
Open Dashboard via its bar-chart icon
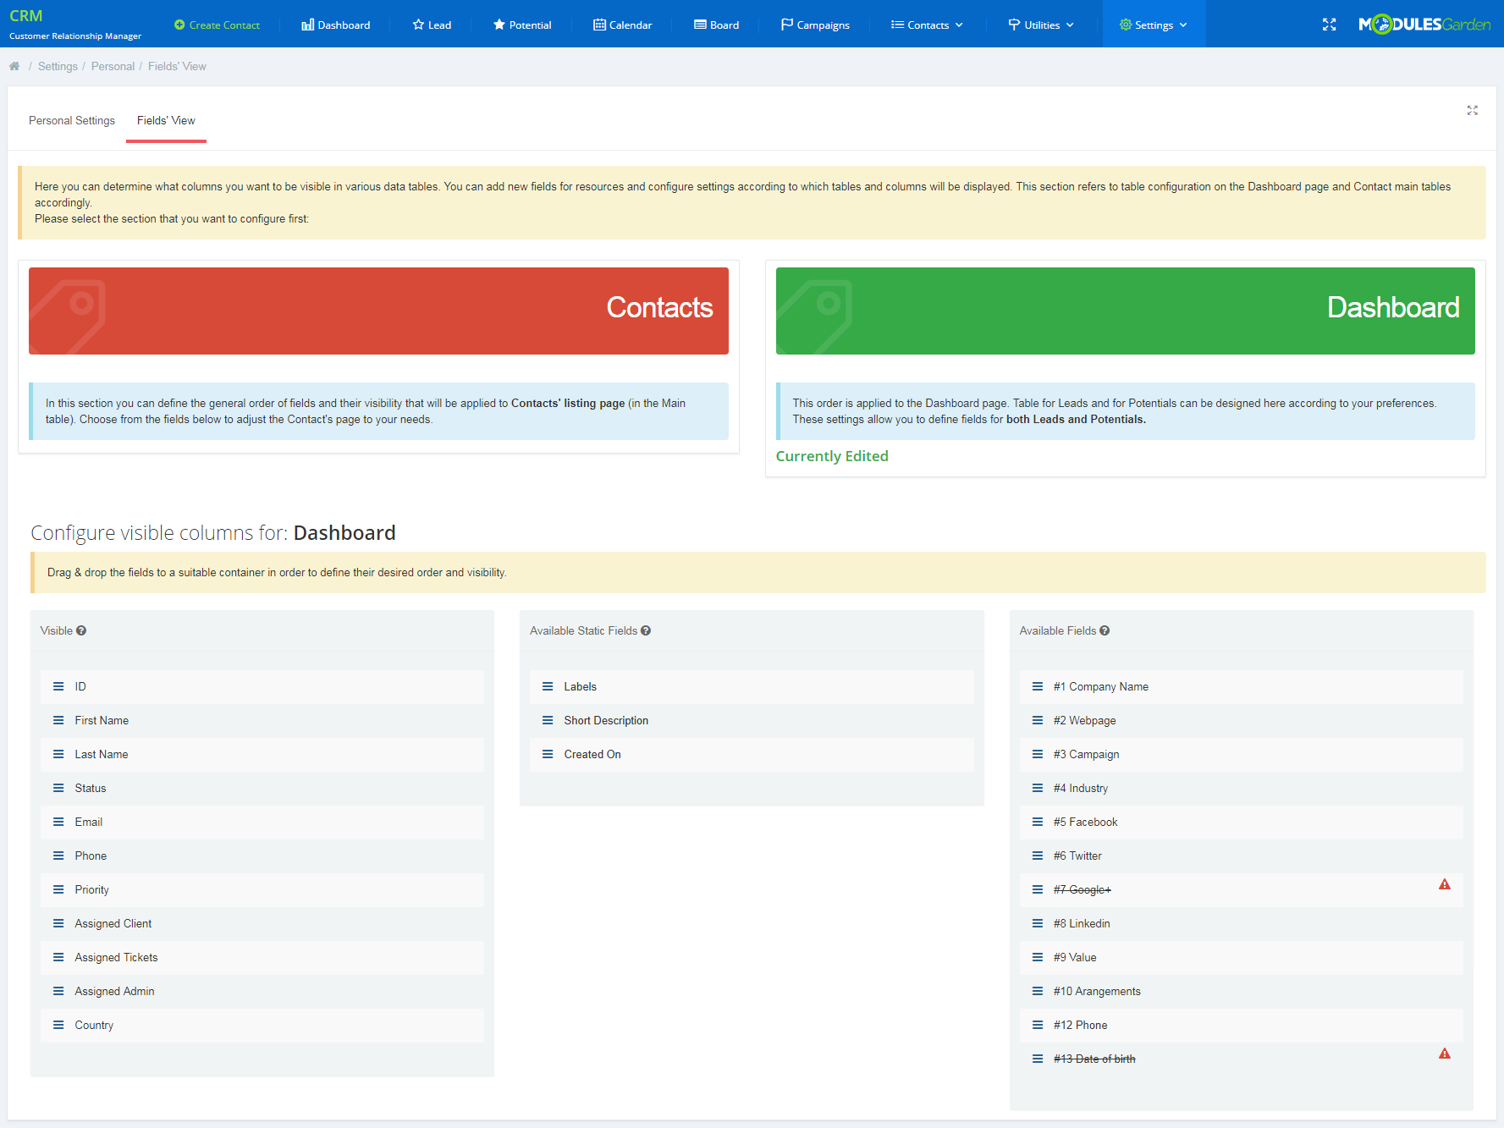pos(306,25)
